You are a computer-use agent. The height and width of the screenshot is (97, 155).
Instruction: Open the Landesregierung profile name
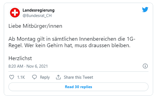click(39, 10)
